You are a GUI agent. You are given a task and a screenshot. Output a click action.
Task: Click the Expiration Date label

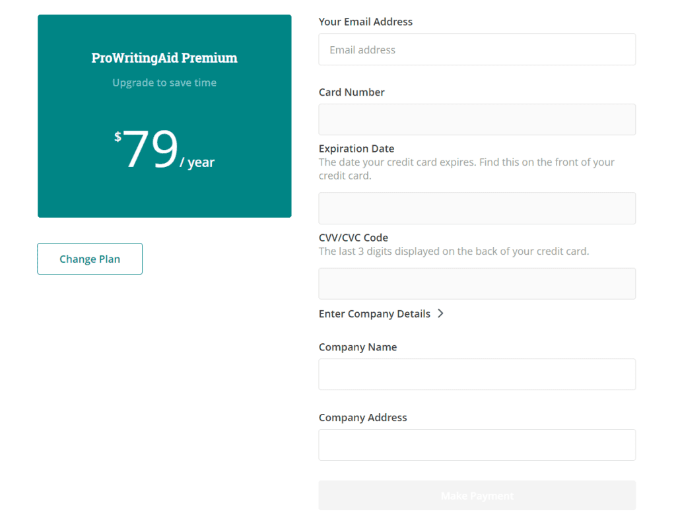[356, 149]
